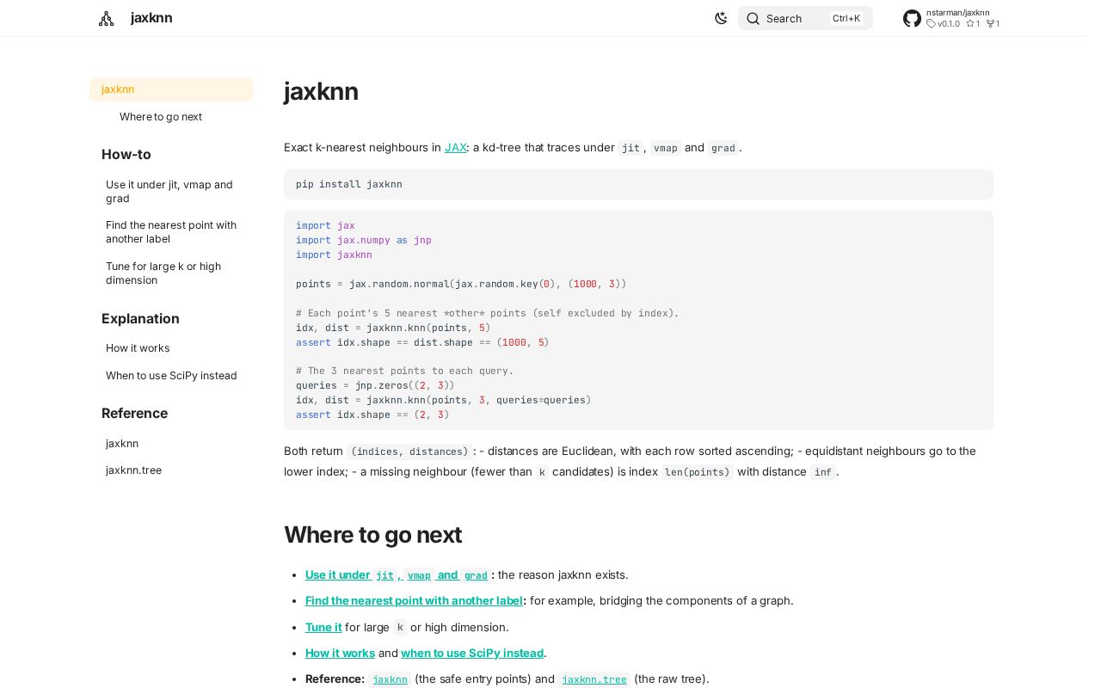The width and height of the screenshot is (1101, 688).
Task: Click the 'How-to' sidebar section heading
Action: point(126,155)
